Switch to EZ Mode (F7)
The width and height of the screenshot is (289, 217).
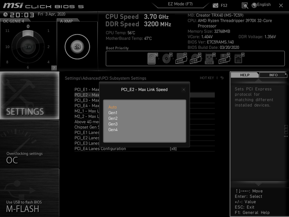[x=180, y=4]
